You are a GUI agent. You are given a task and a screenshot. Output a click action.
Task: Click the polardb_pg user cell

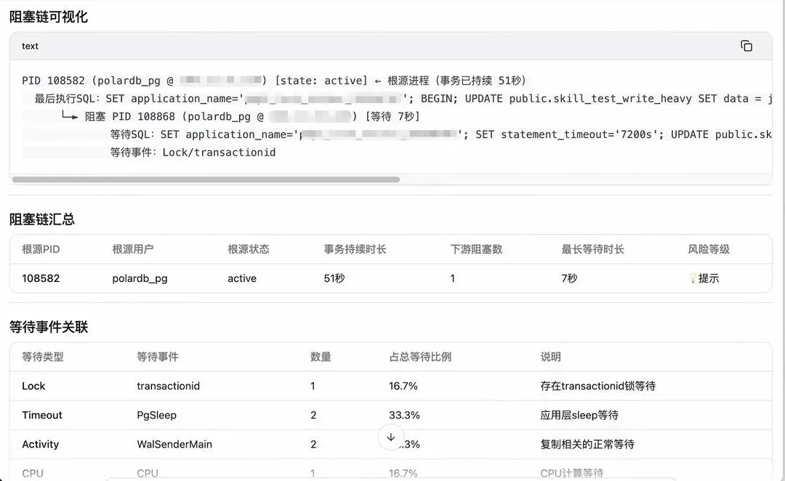(x=140, y=279)
